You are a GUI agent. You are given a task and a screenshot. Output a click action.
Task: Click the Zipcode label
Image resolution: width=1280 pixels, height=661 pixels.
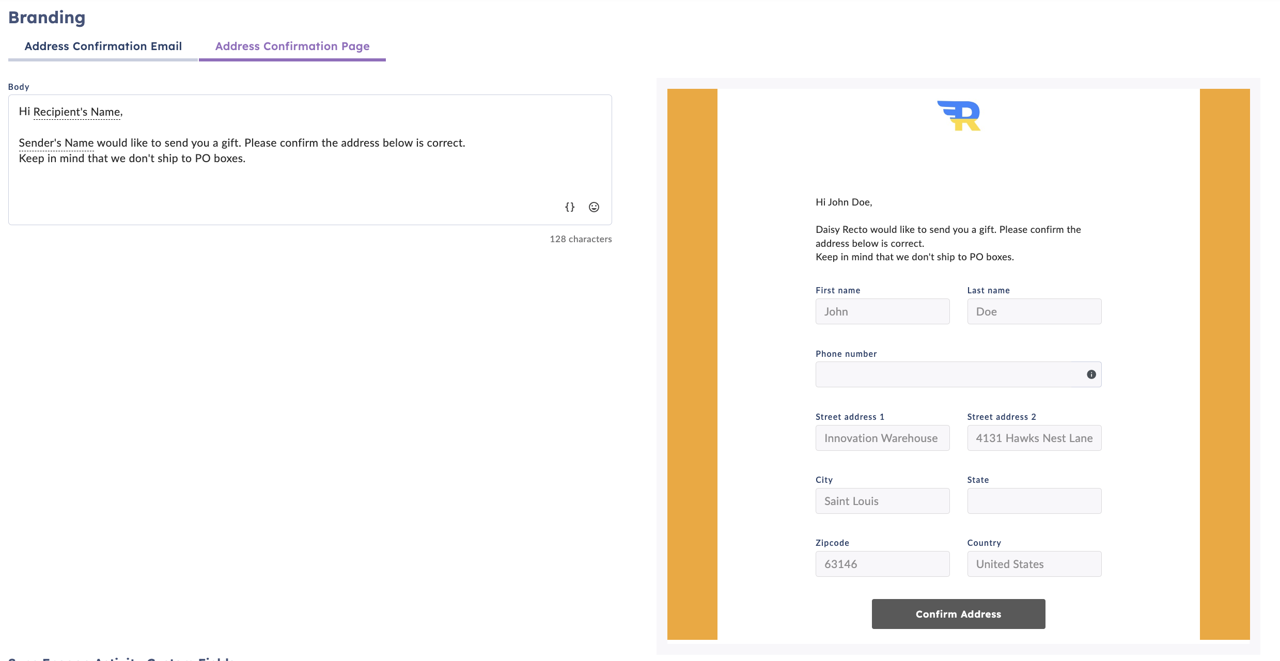tap(833, 543)
